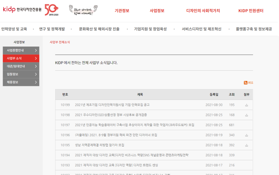
Task: Open post 2021 우수디자인(GD)상품선정 공개검증
Action: [111, 115]
